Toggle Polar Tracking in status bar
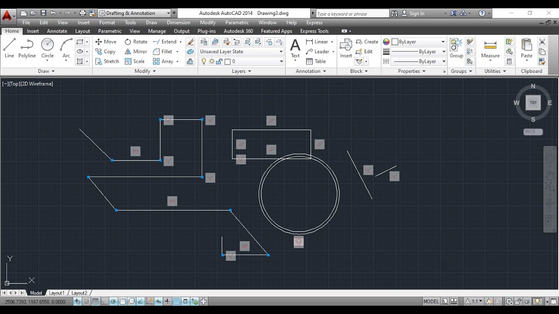The image size is (559, 314). 114,301
